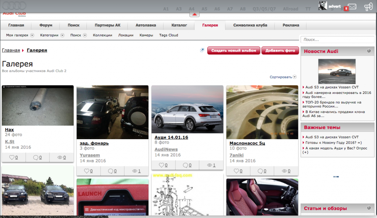Like the Hax album heart icon

click(12, 157)
